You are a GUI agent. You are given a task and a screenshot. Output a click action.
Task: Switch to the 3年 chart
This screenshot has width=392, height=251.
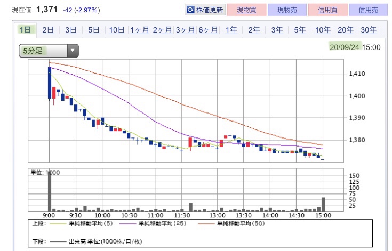pyautogui.click(x=277, y=30)
